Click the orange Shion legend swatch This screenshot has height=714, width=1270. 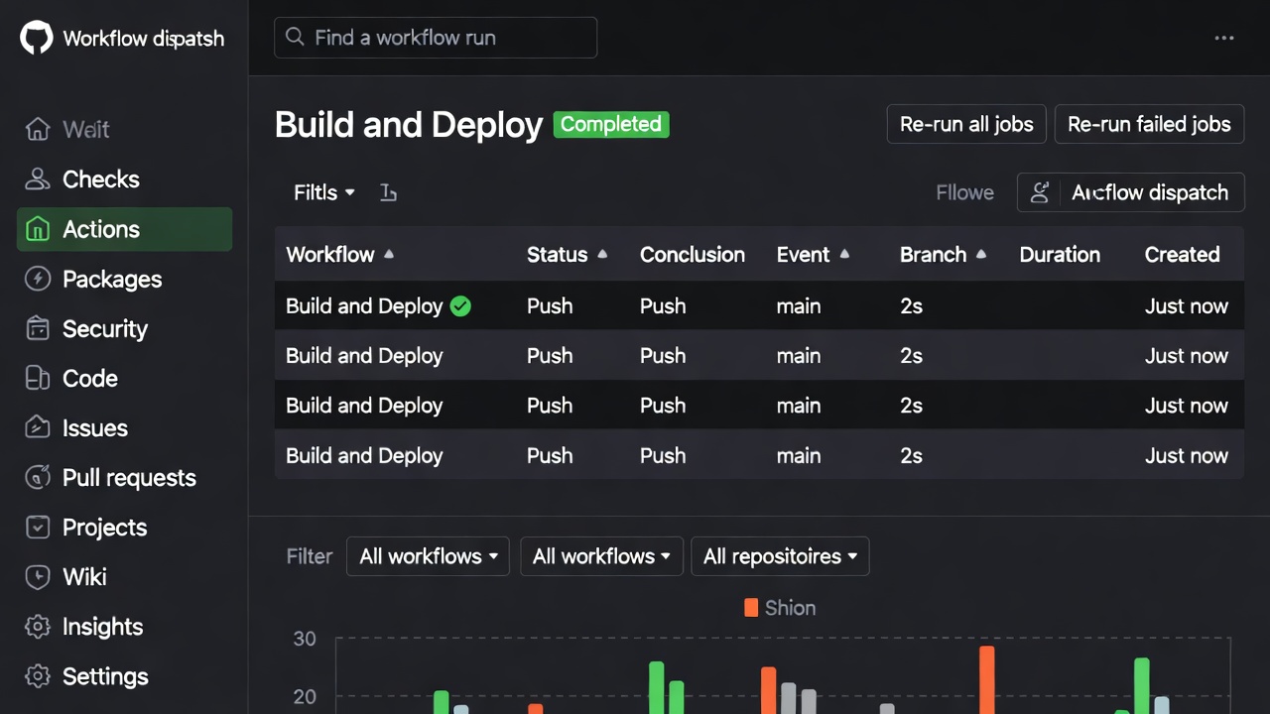[x=751, y=607]
